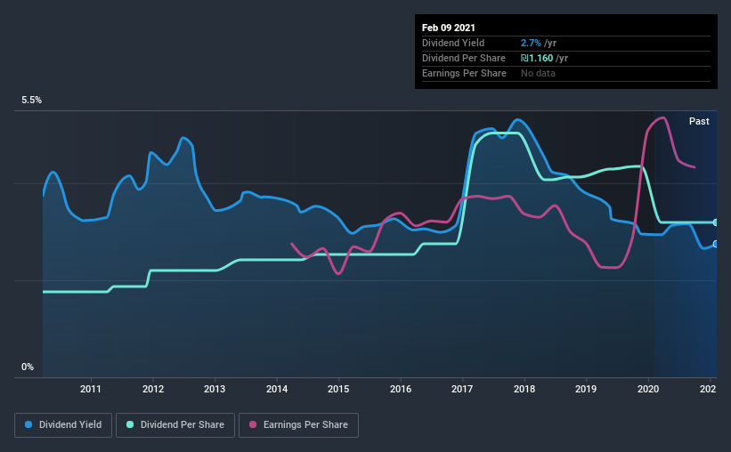Click the 2016 x-axis label
This screenshot has height=452, width=731.
401,389
